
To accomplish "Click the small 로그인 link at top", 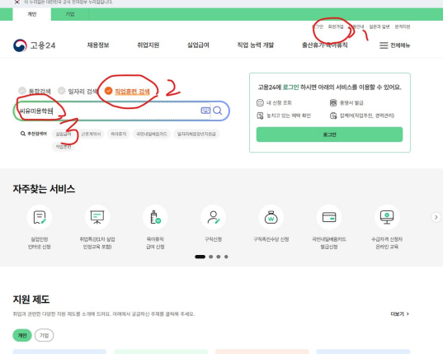I will tap(318, 27).
